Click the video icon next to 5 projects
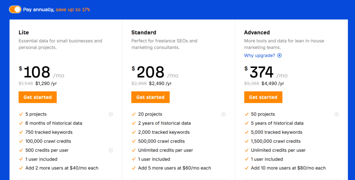This screenshot has height=180, width=355. 111,114
